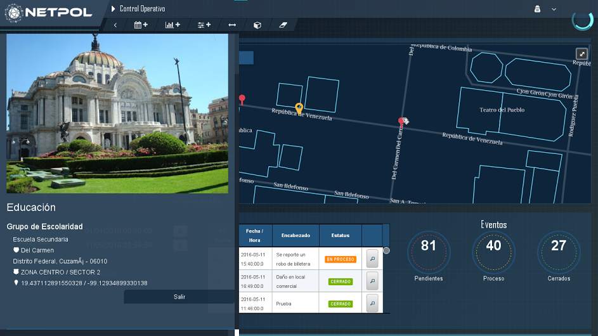Click the Educación heading
The height and width of the screenshot is (336, 598).
tap(31, 207)
